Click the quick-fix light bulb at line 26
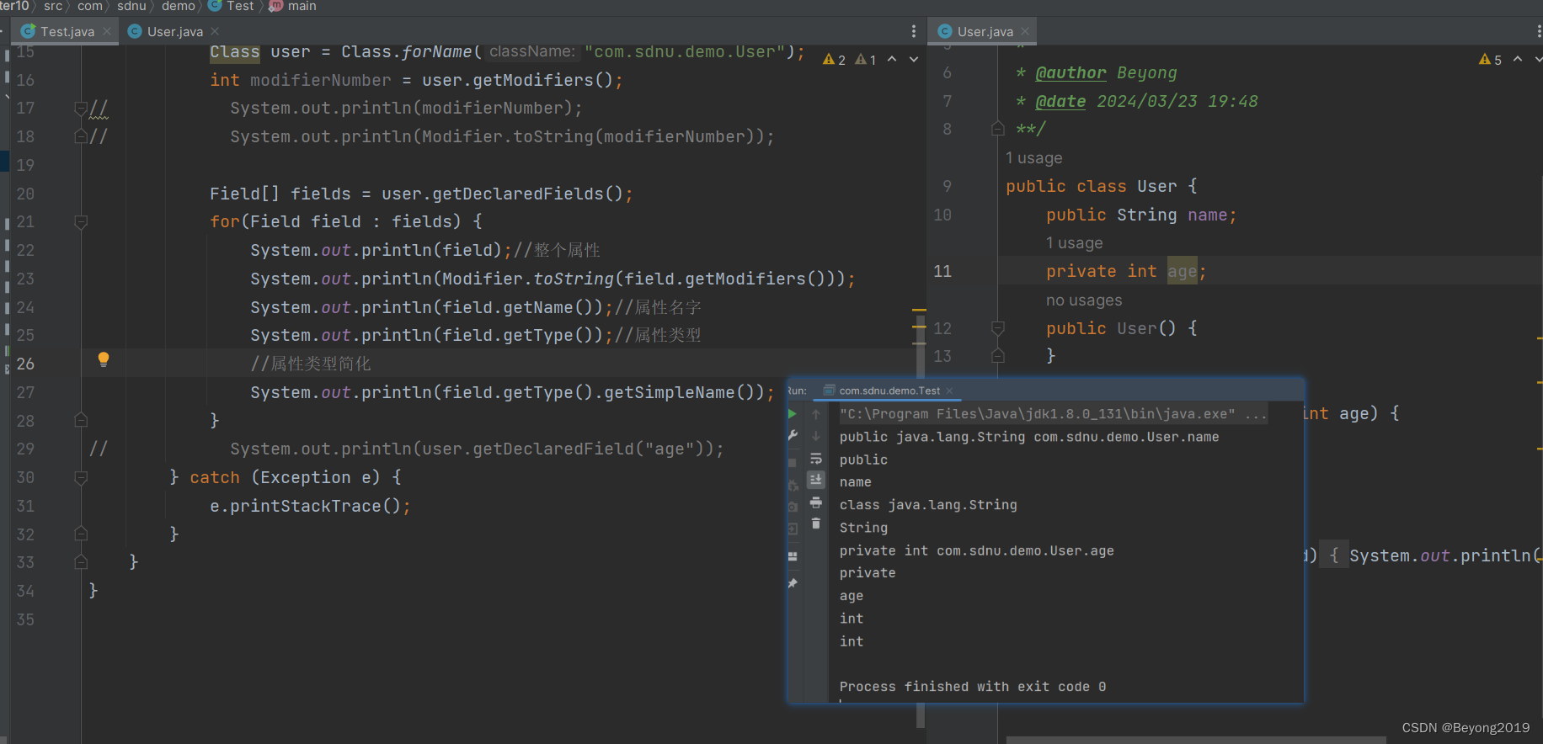 104,359
